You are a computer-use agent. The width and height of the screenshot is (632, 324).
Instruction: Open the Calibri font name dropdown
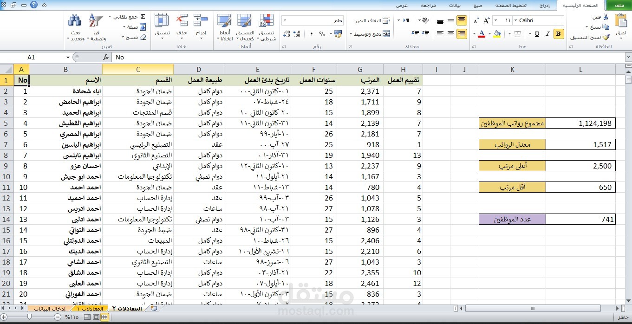[515, 20]
